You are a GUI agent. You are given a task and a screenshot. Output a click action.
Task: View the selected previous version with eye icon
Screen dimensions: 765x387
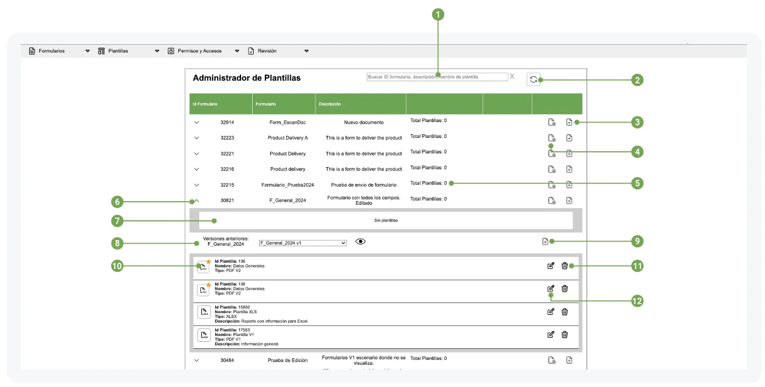point(361,242)
